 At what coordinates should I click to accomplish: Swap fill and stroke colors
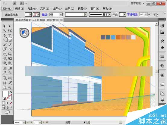coord(11,92)
